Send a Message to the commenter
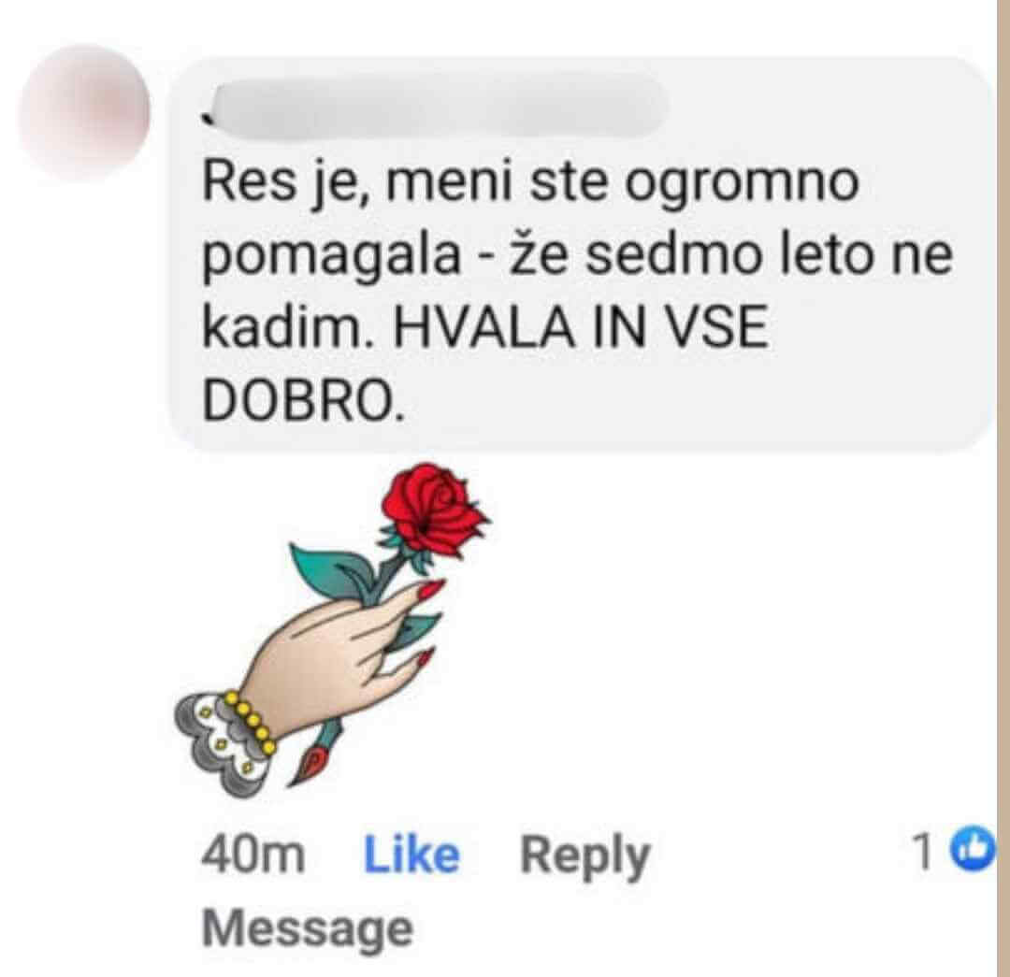The image size is (1010, 977). [x=308, y=928]
